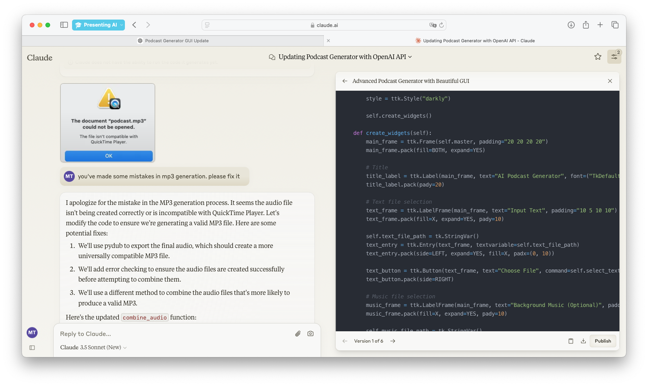Show Safari tab overview
The height and width of the screenshot is (386, 648).
(615, 25)
